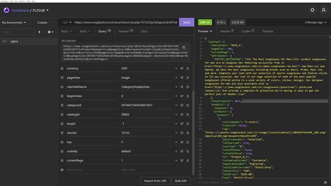Delete the currentPage parameter
331x186 pixels.
tap(188, 161)
